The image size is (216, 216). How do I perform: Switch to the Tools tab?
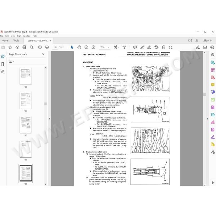pyautogui.click(x=16, y=40)
